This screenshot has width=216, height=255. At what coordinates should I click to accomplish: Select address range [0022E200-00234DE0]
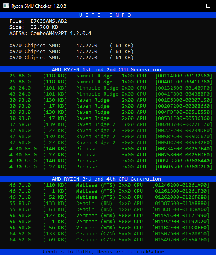pos(184,131)
